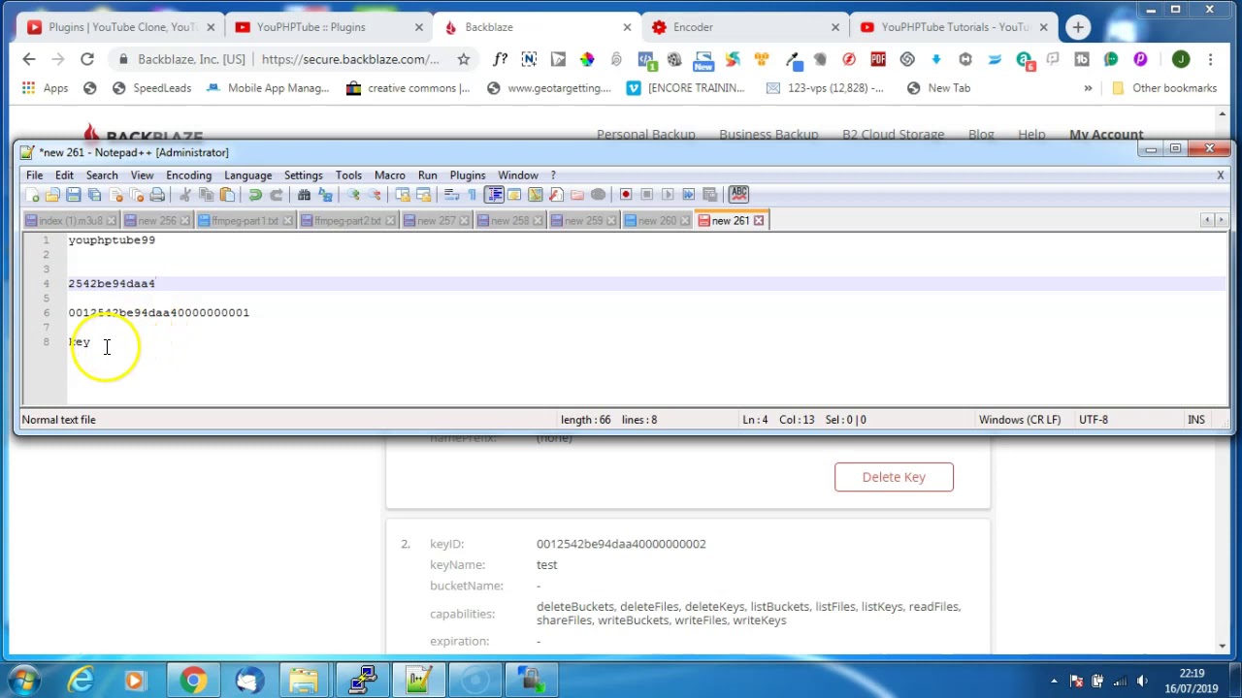Image resolution: width=1242 pixels, height=698 pixels.
Task: Click the key ID text on line 6
Action: pos(158,313)
